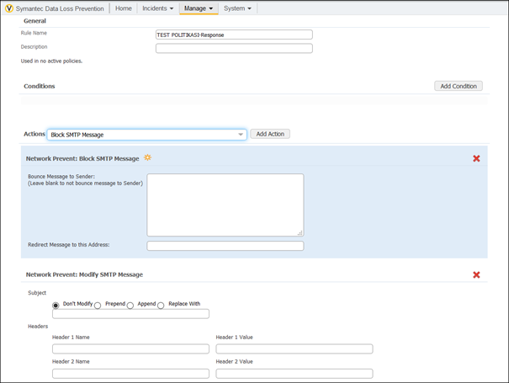This screenshot has height=383, width=509.
Task: Open the System menu
Action: click(x=237, y=8)
